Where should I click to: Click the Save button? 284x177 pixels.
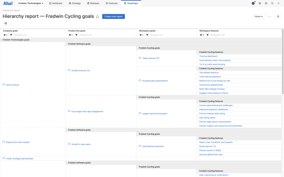click(269, 17)
